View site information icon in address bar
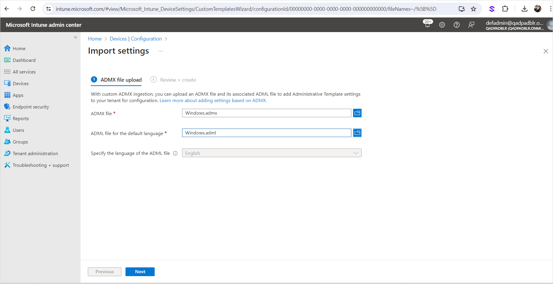Viewport: 553px width, 284px height. [49, 9]
